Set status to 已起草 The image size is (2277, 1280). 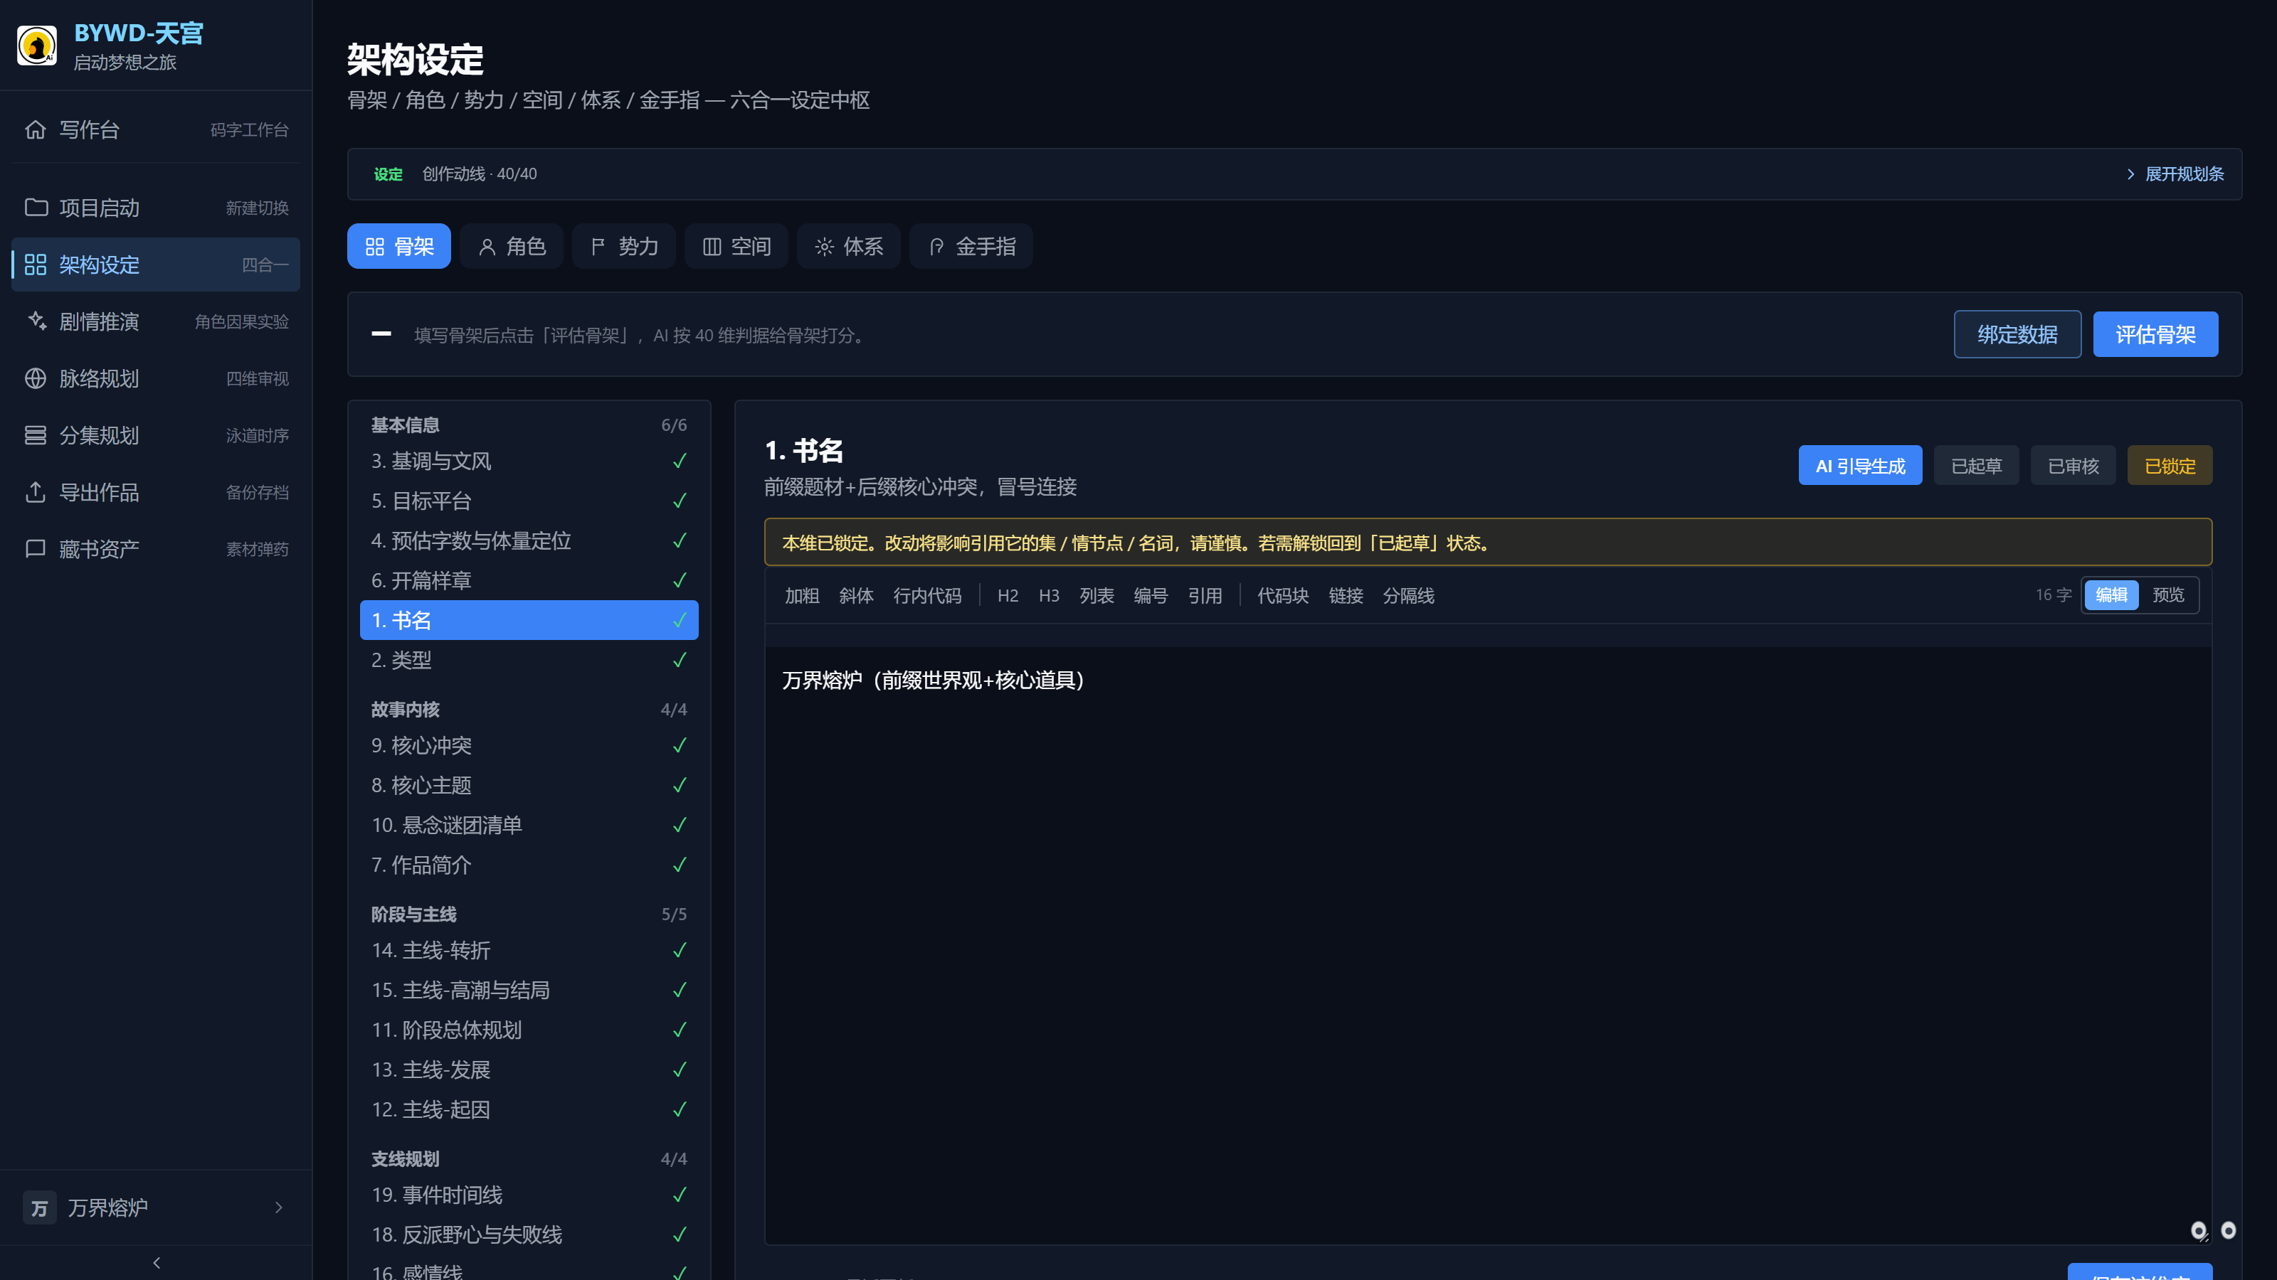[x=1977, y=466]
